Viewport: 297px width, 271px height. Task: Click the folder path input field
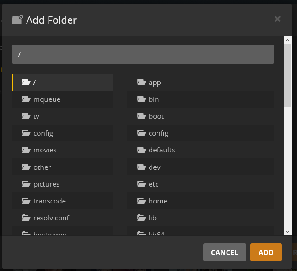tap(143, 54)
